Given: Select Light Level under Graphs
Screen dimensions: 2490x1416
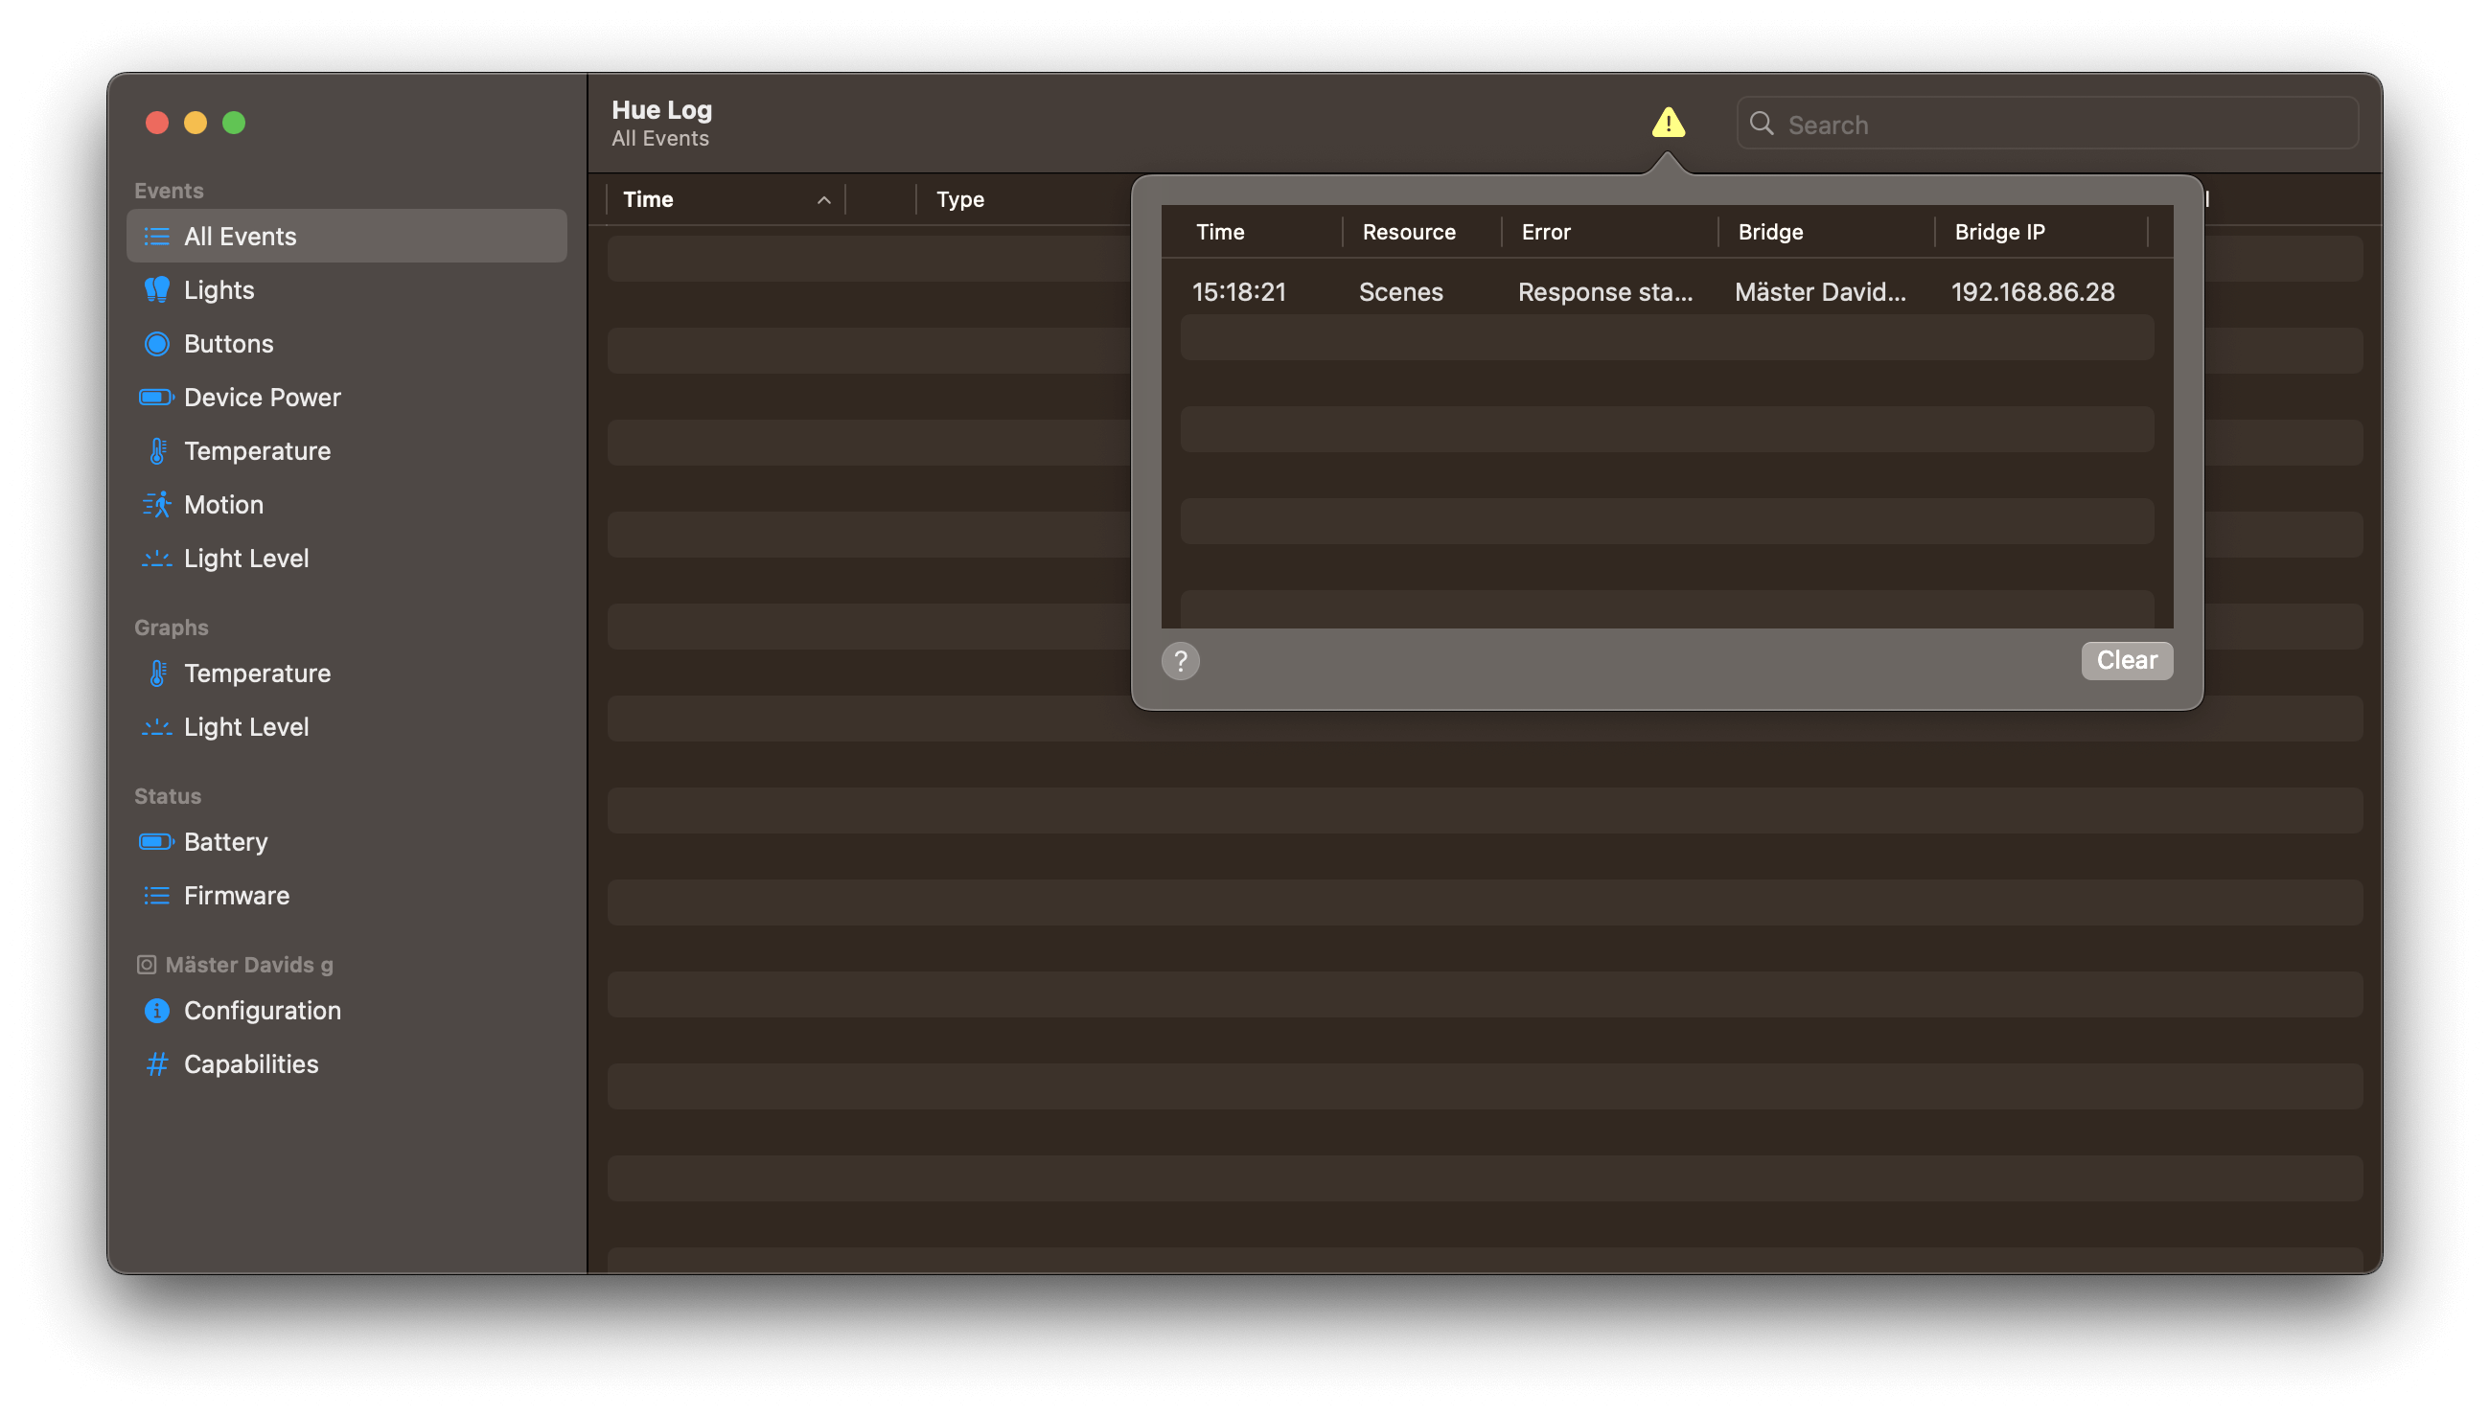Looking at the screenshot, I should pos(157,726).
